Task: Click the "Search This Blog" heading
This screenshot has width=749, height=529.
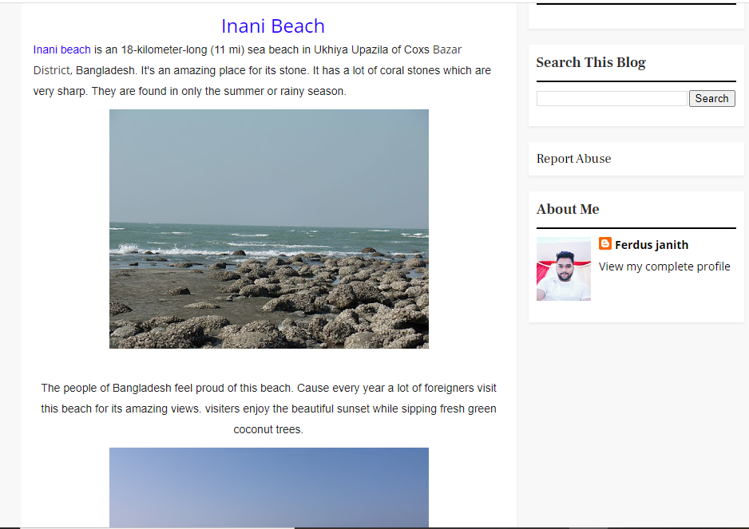Action: point(590,62)
